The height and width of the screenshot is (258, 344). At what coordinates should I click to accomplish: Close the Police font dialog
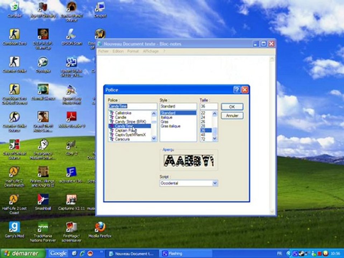coord(245,90)
